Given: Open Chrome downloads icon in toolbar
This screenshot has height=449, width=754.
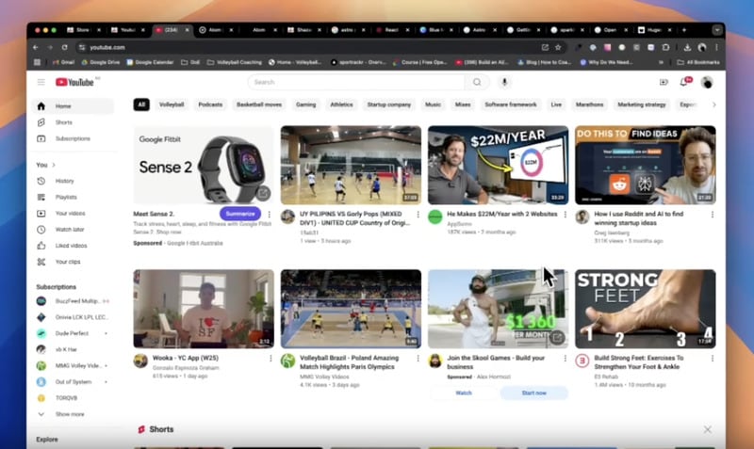Looking at the screenshot, I should tap(686, 47).
